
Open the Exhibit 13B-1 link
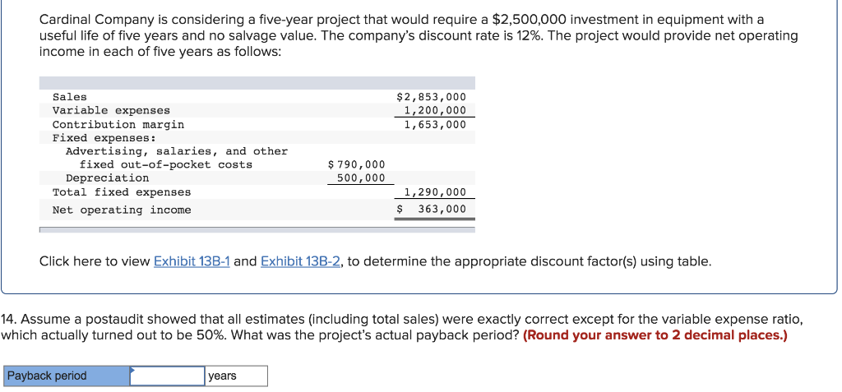(x=192, y=261)
